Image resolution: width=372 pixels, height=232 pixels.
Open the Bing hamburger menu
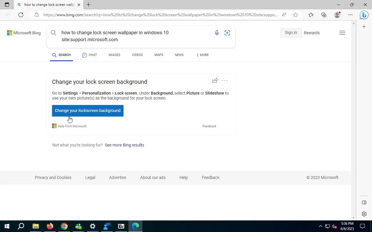(342, 33)
